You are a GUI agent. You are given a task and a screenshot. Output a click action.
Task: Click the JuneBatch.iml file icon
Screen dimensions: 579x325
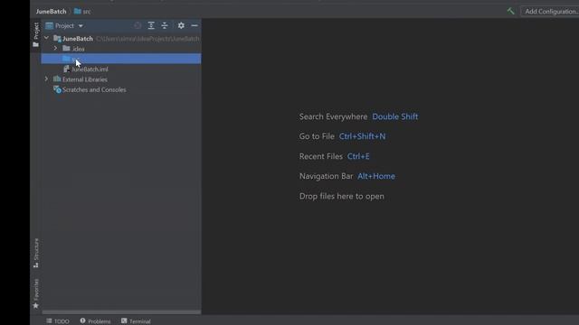click(66, 69)
